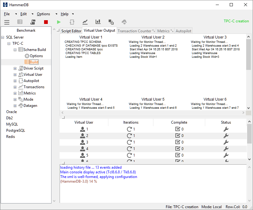Expand the Virtual User tree node
The height and width of the screenshot is (210, 253).
coord(15,75)
